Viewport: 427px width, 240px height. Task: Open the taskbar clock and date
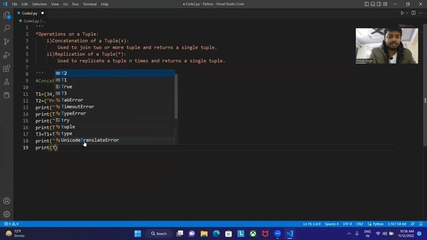406,233
